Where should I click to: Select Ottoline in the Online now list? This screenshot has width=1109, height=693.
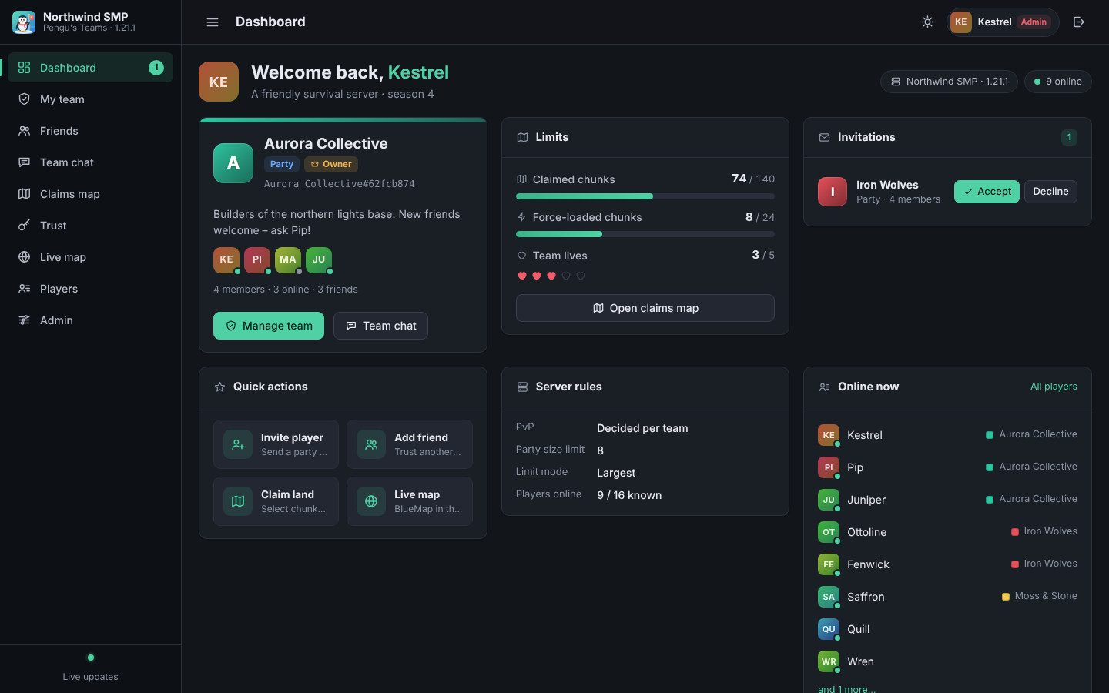tap(947, 532)
